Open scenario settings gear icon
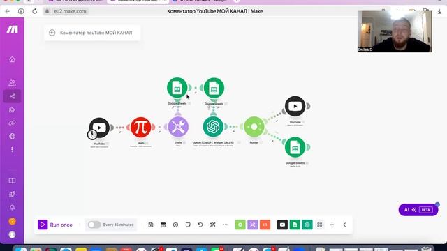This screenshot has width=447, height=251. [x=175, y=225]
